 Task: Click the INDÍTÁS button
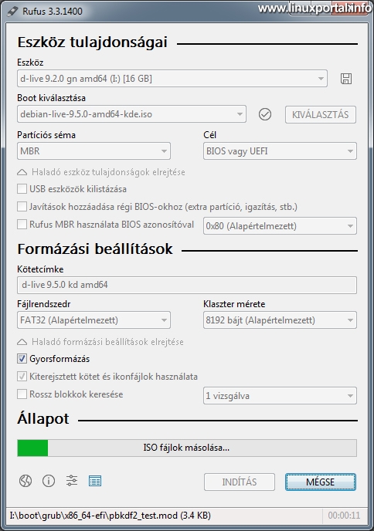click(x=240, y=482)
